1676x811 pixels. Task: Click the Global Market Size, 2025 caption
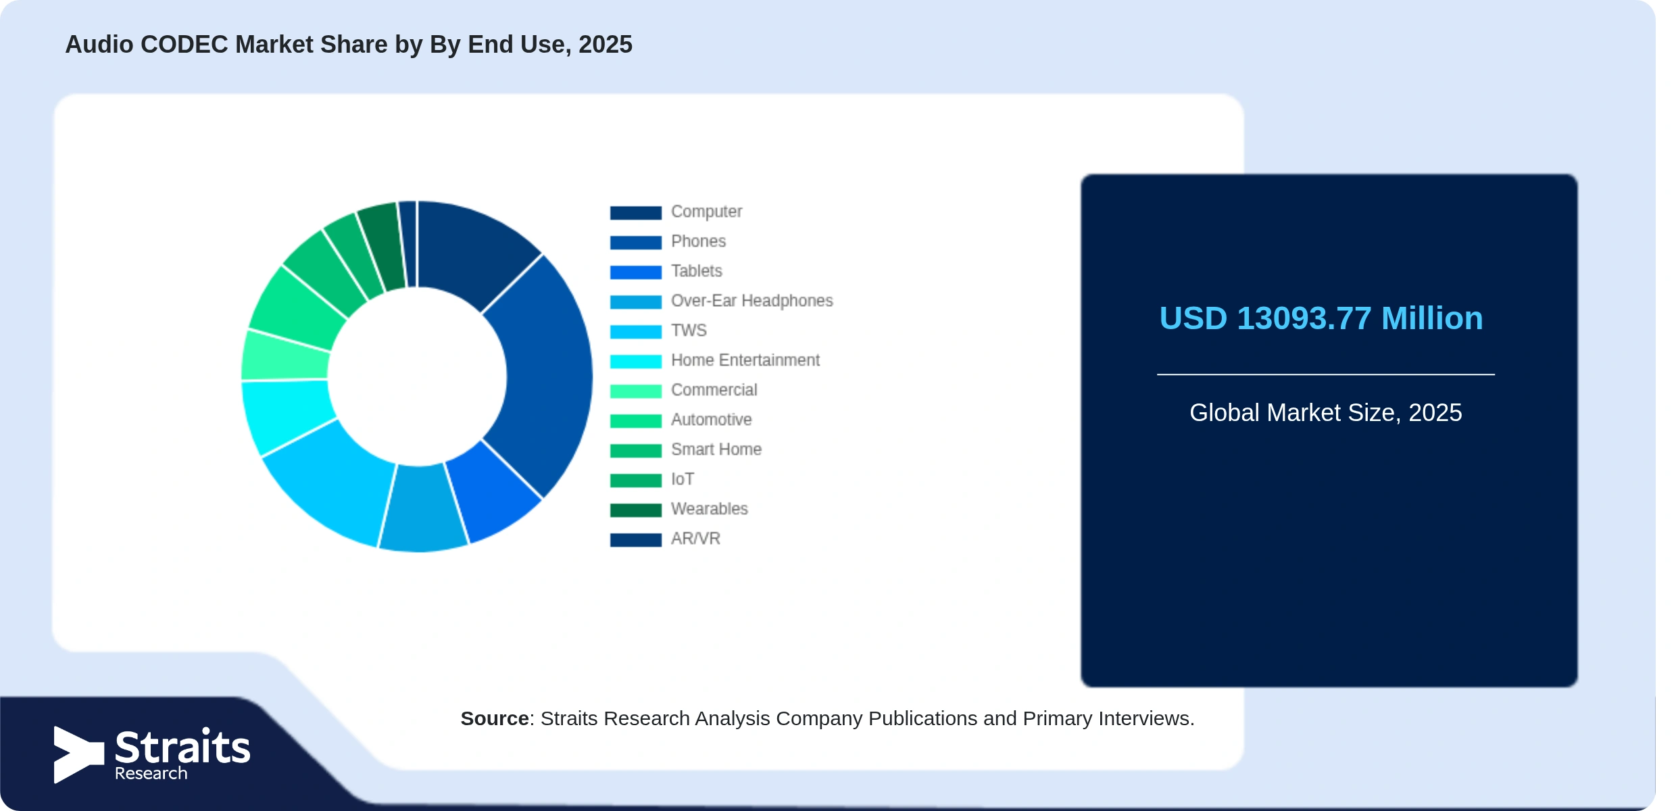1325,412
